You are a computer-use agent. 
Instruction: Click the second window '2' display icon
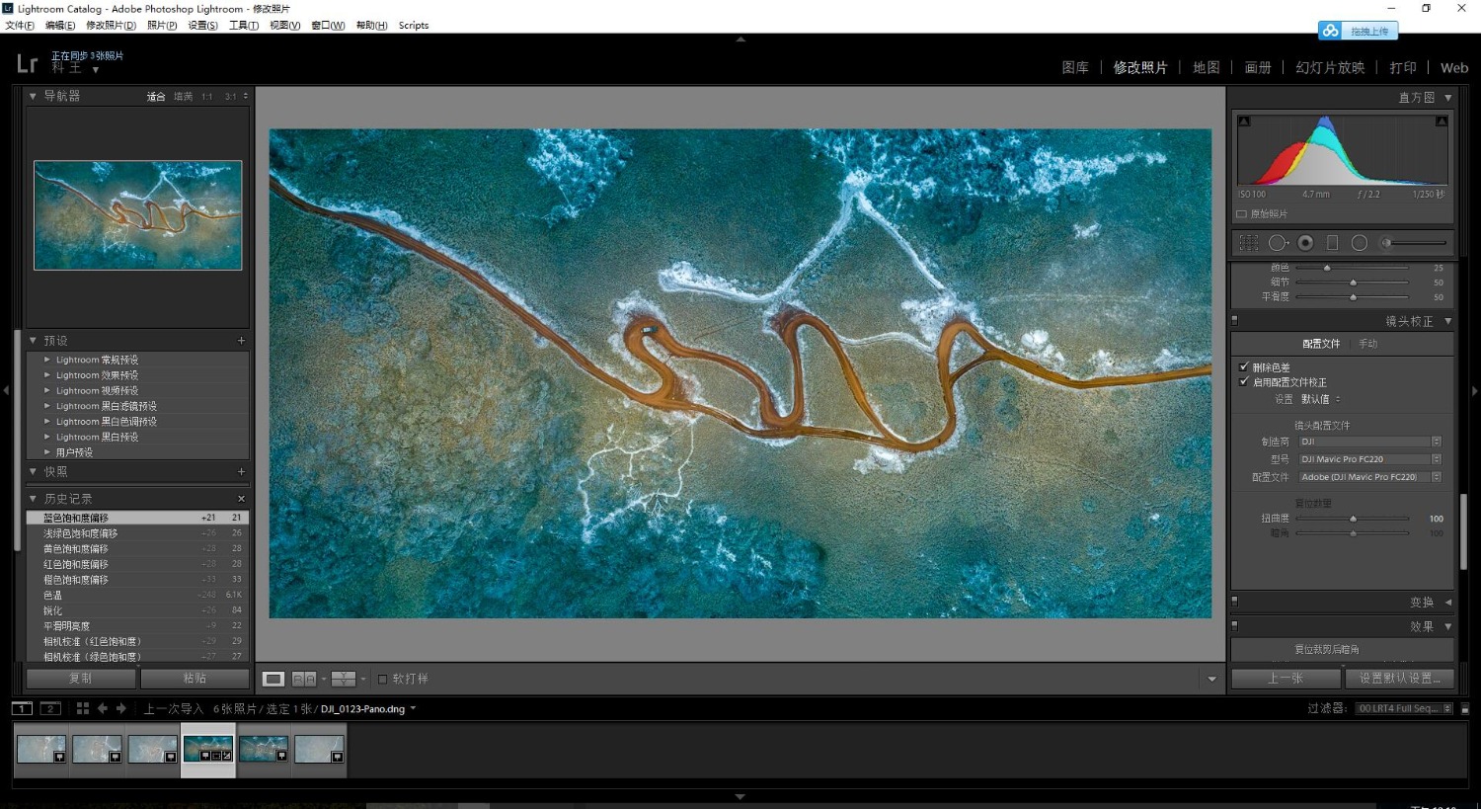tap(50, 708)
